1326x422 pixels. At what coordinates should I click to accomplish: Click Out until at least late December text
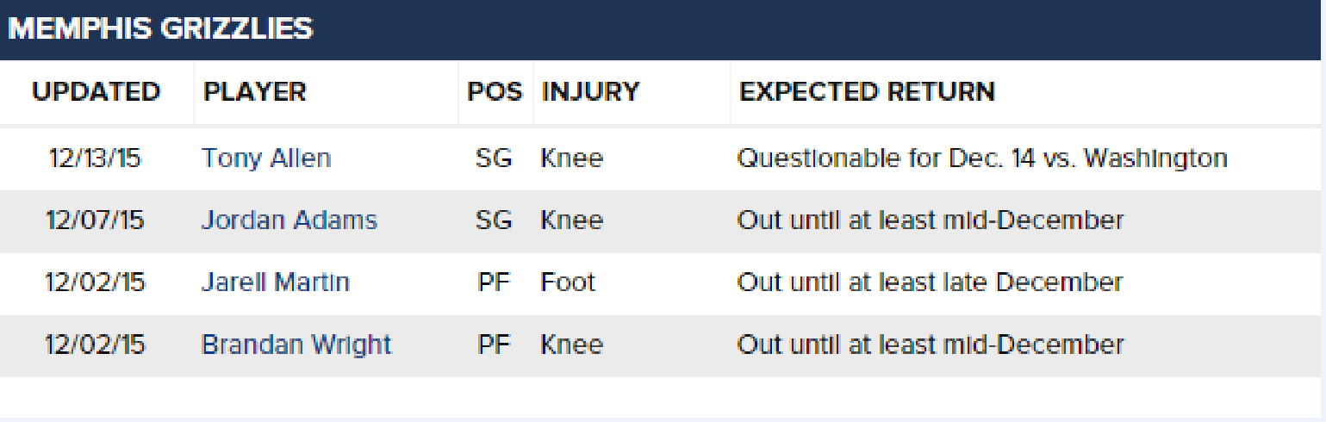coord(930,282)
